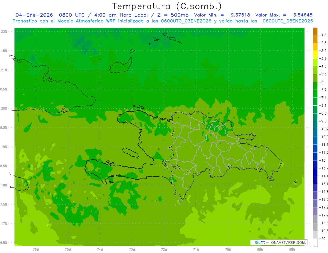Click the Valor Min. = -9.37518 text
The width and height of the screenshot is (328, 253).
222,15
